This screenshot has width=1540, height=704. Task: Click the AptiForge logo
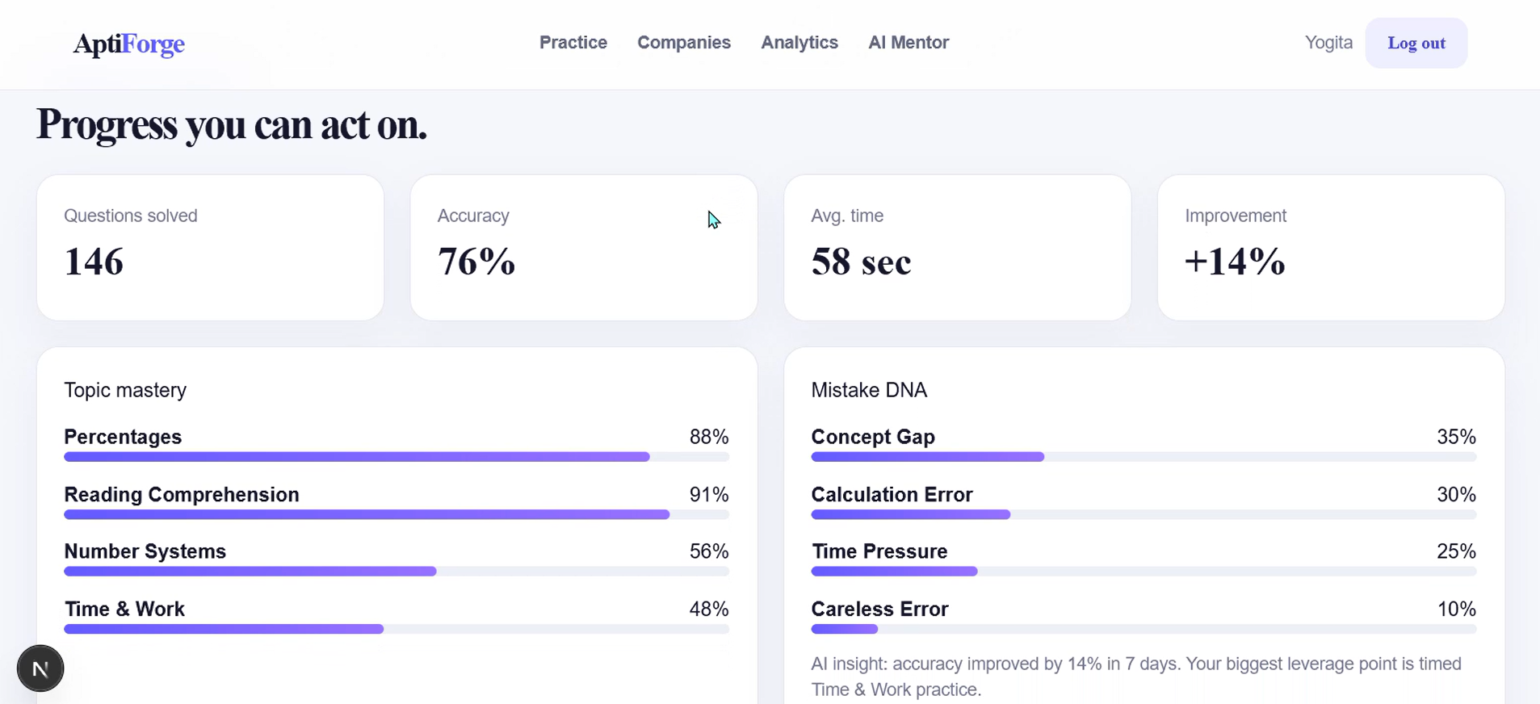coord(129,44)
